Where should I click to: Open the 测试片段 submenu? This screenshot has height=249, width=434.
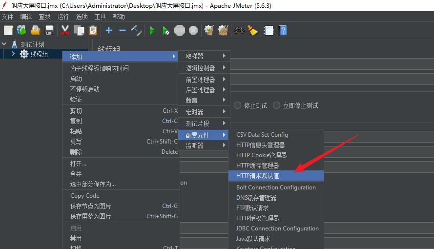(x=204, y=124)
